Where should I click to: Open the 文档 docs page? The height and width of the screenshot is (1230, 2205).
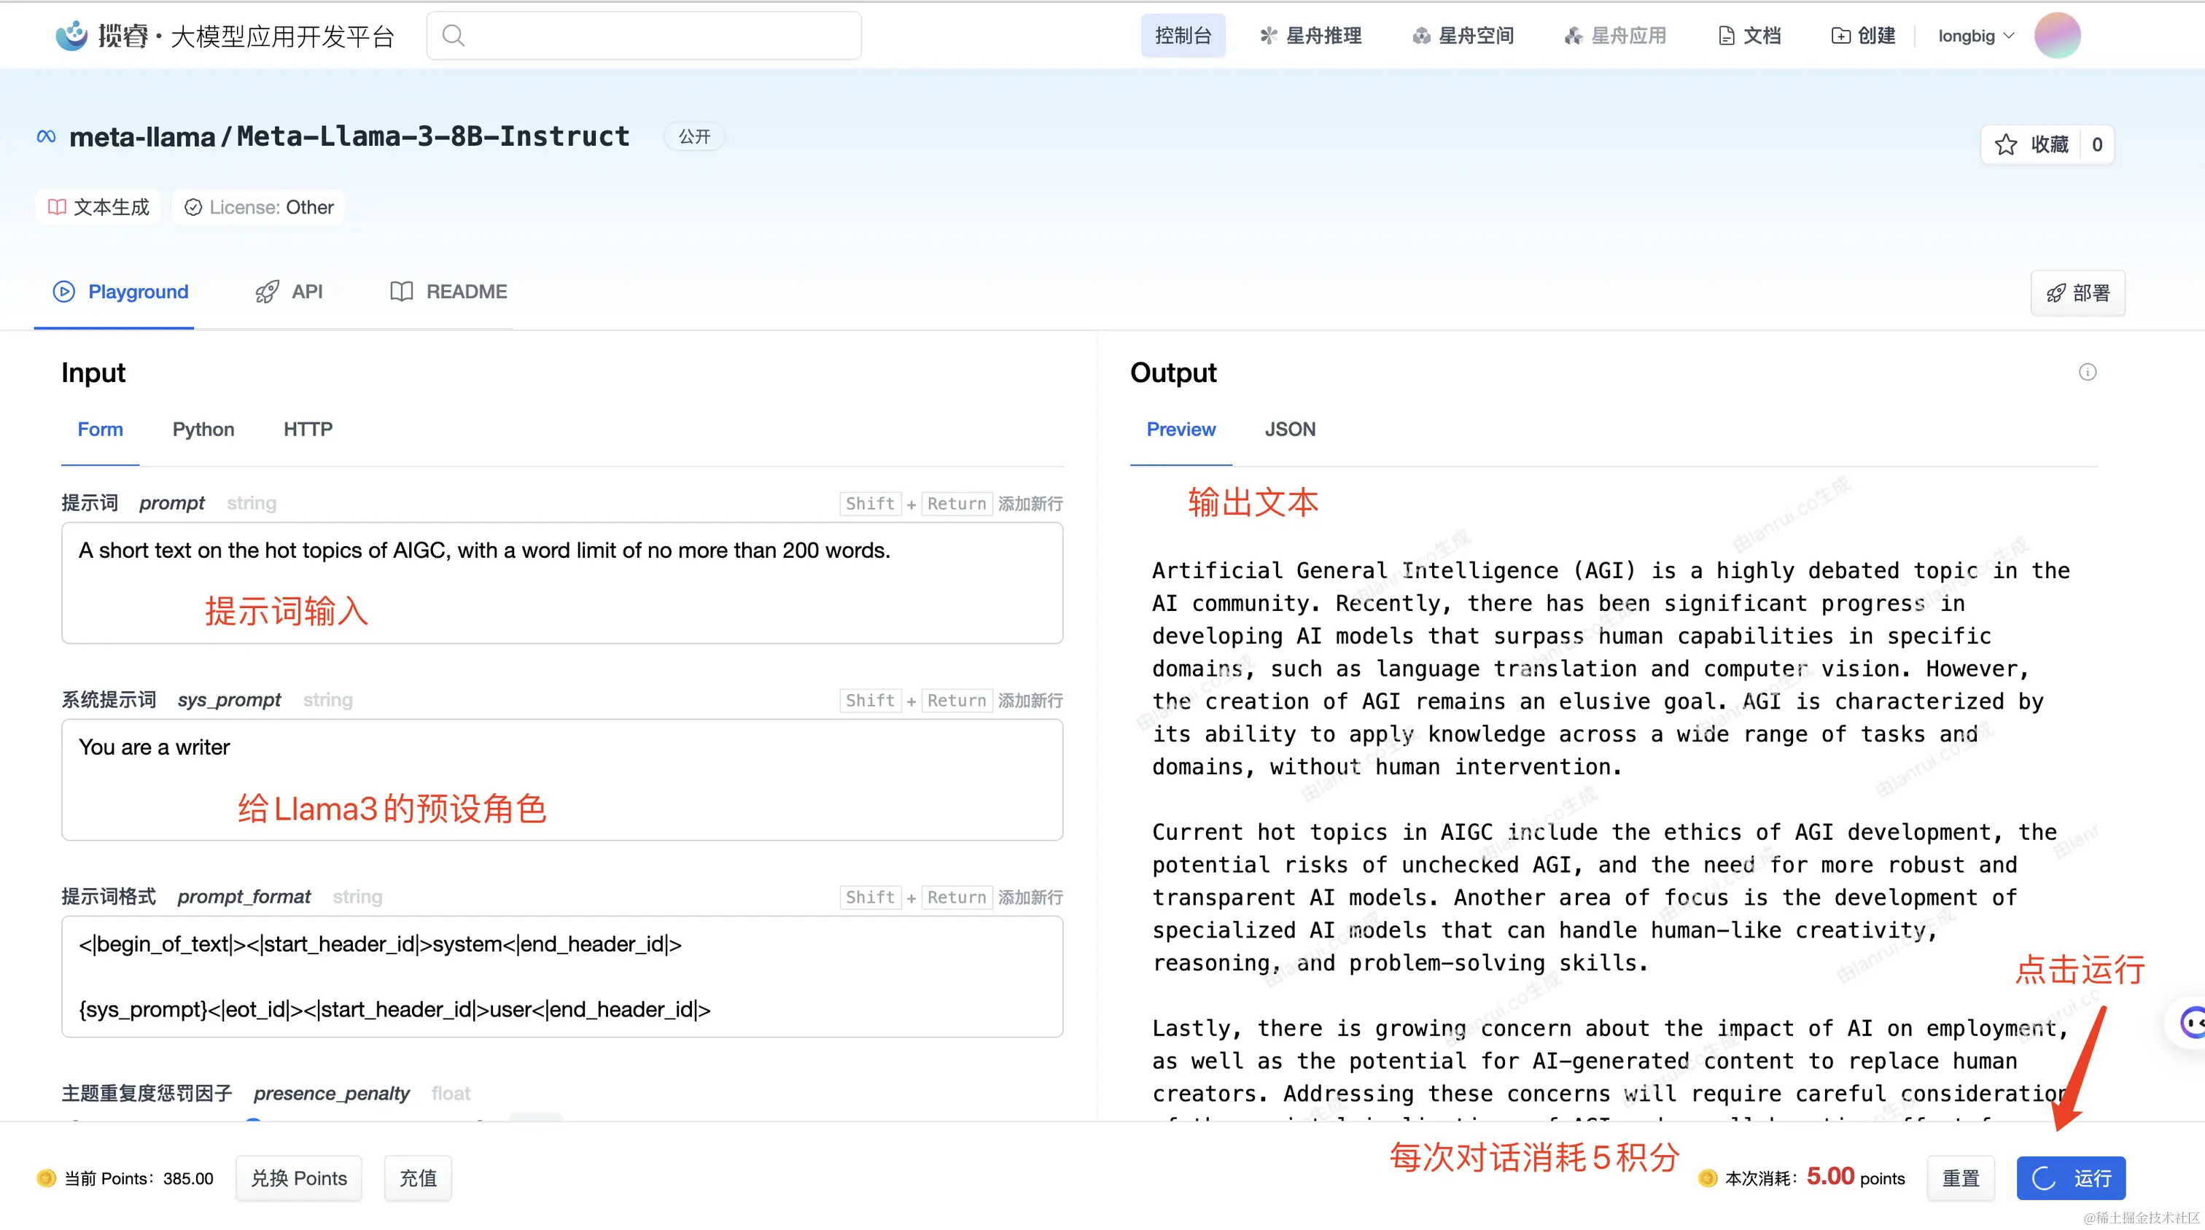coord(1749,35)
